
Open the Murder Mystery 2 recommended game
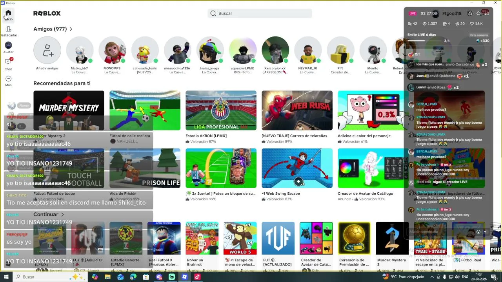click(69, 110)
